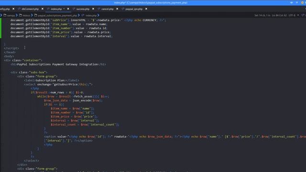Close the paypal_ipn.php tab

(146, 9)
